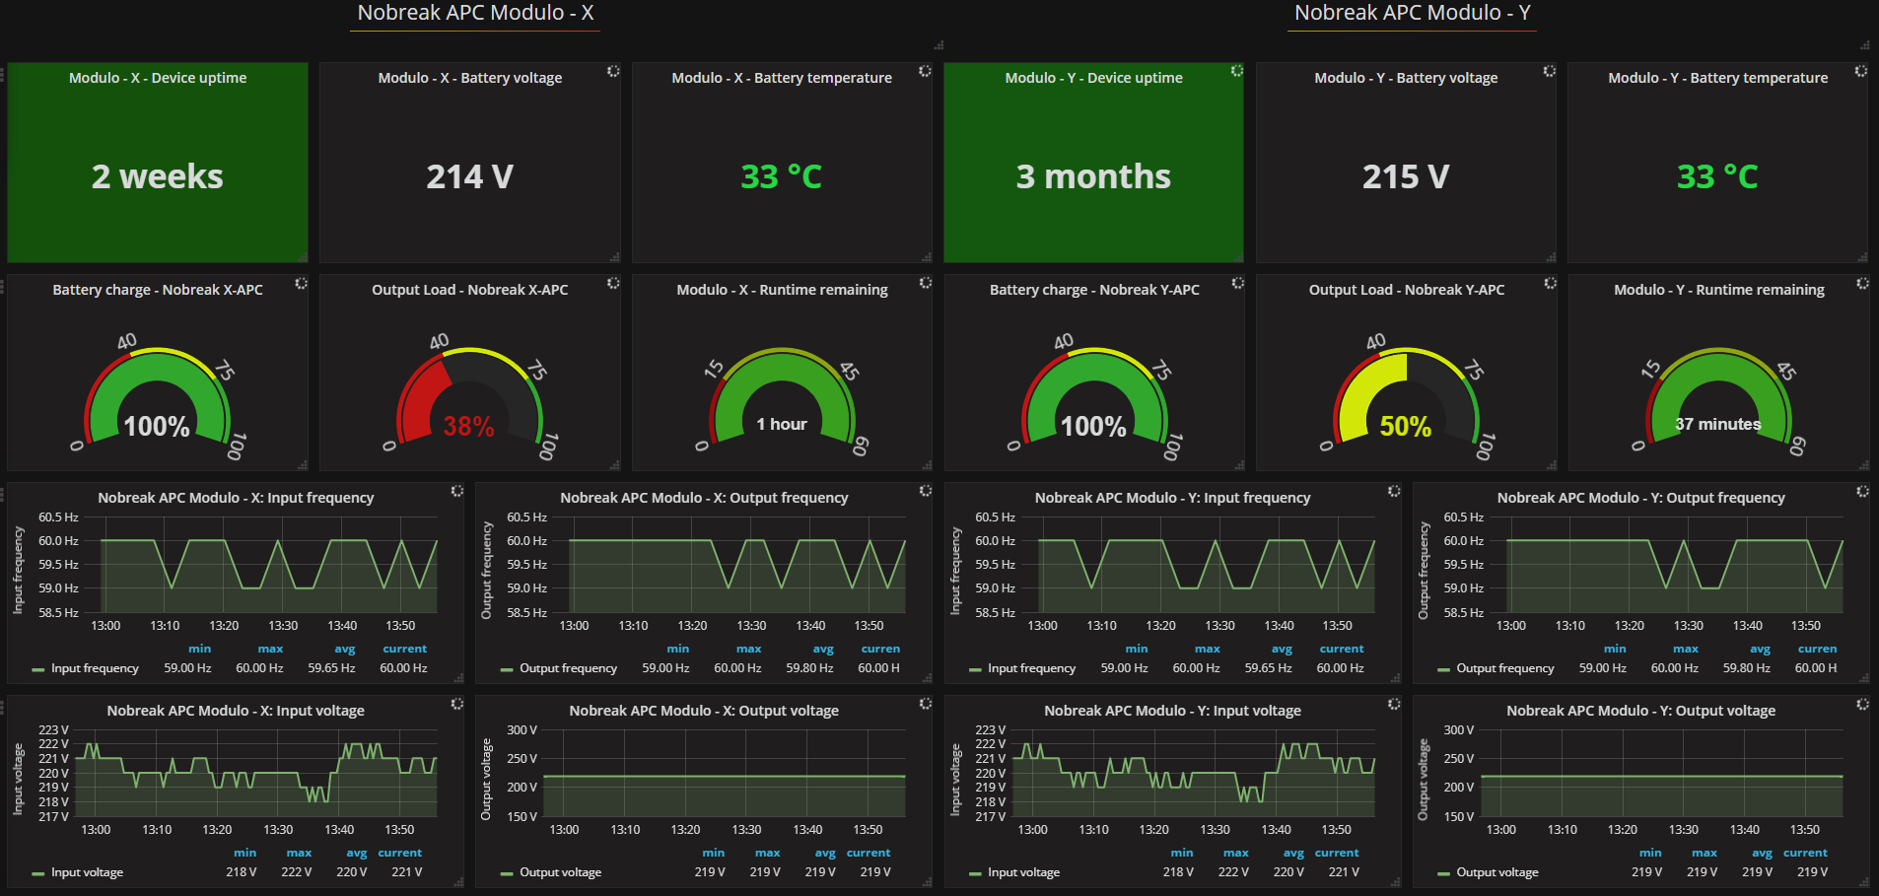This screenshot has width=1879, height=896.
Task: Click the spinner icon on Modulo Y Output voltage graph
Action: 1862,704
